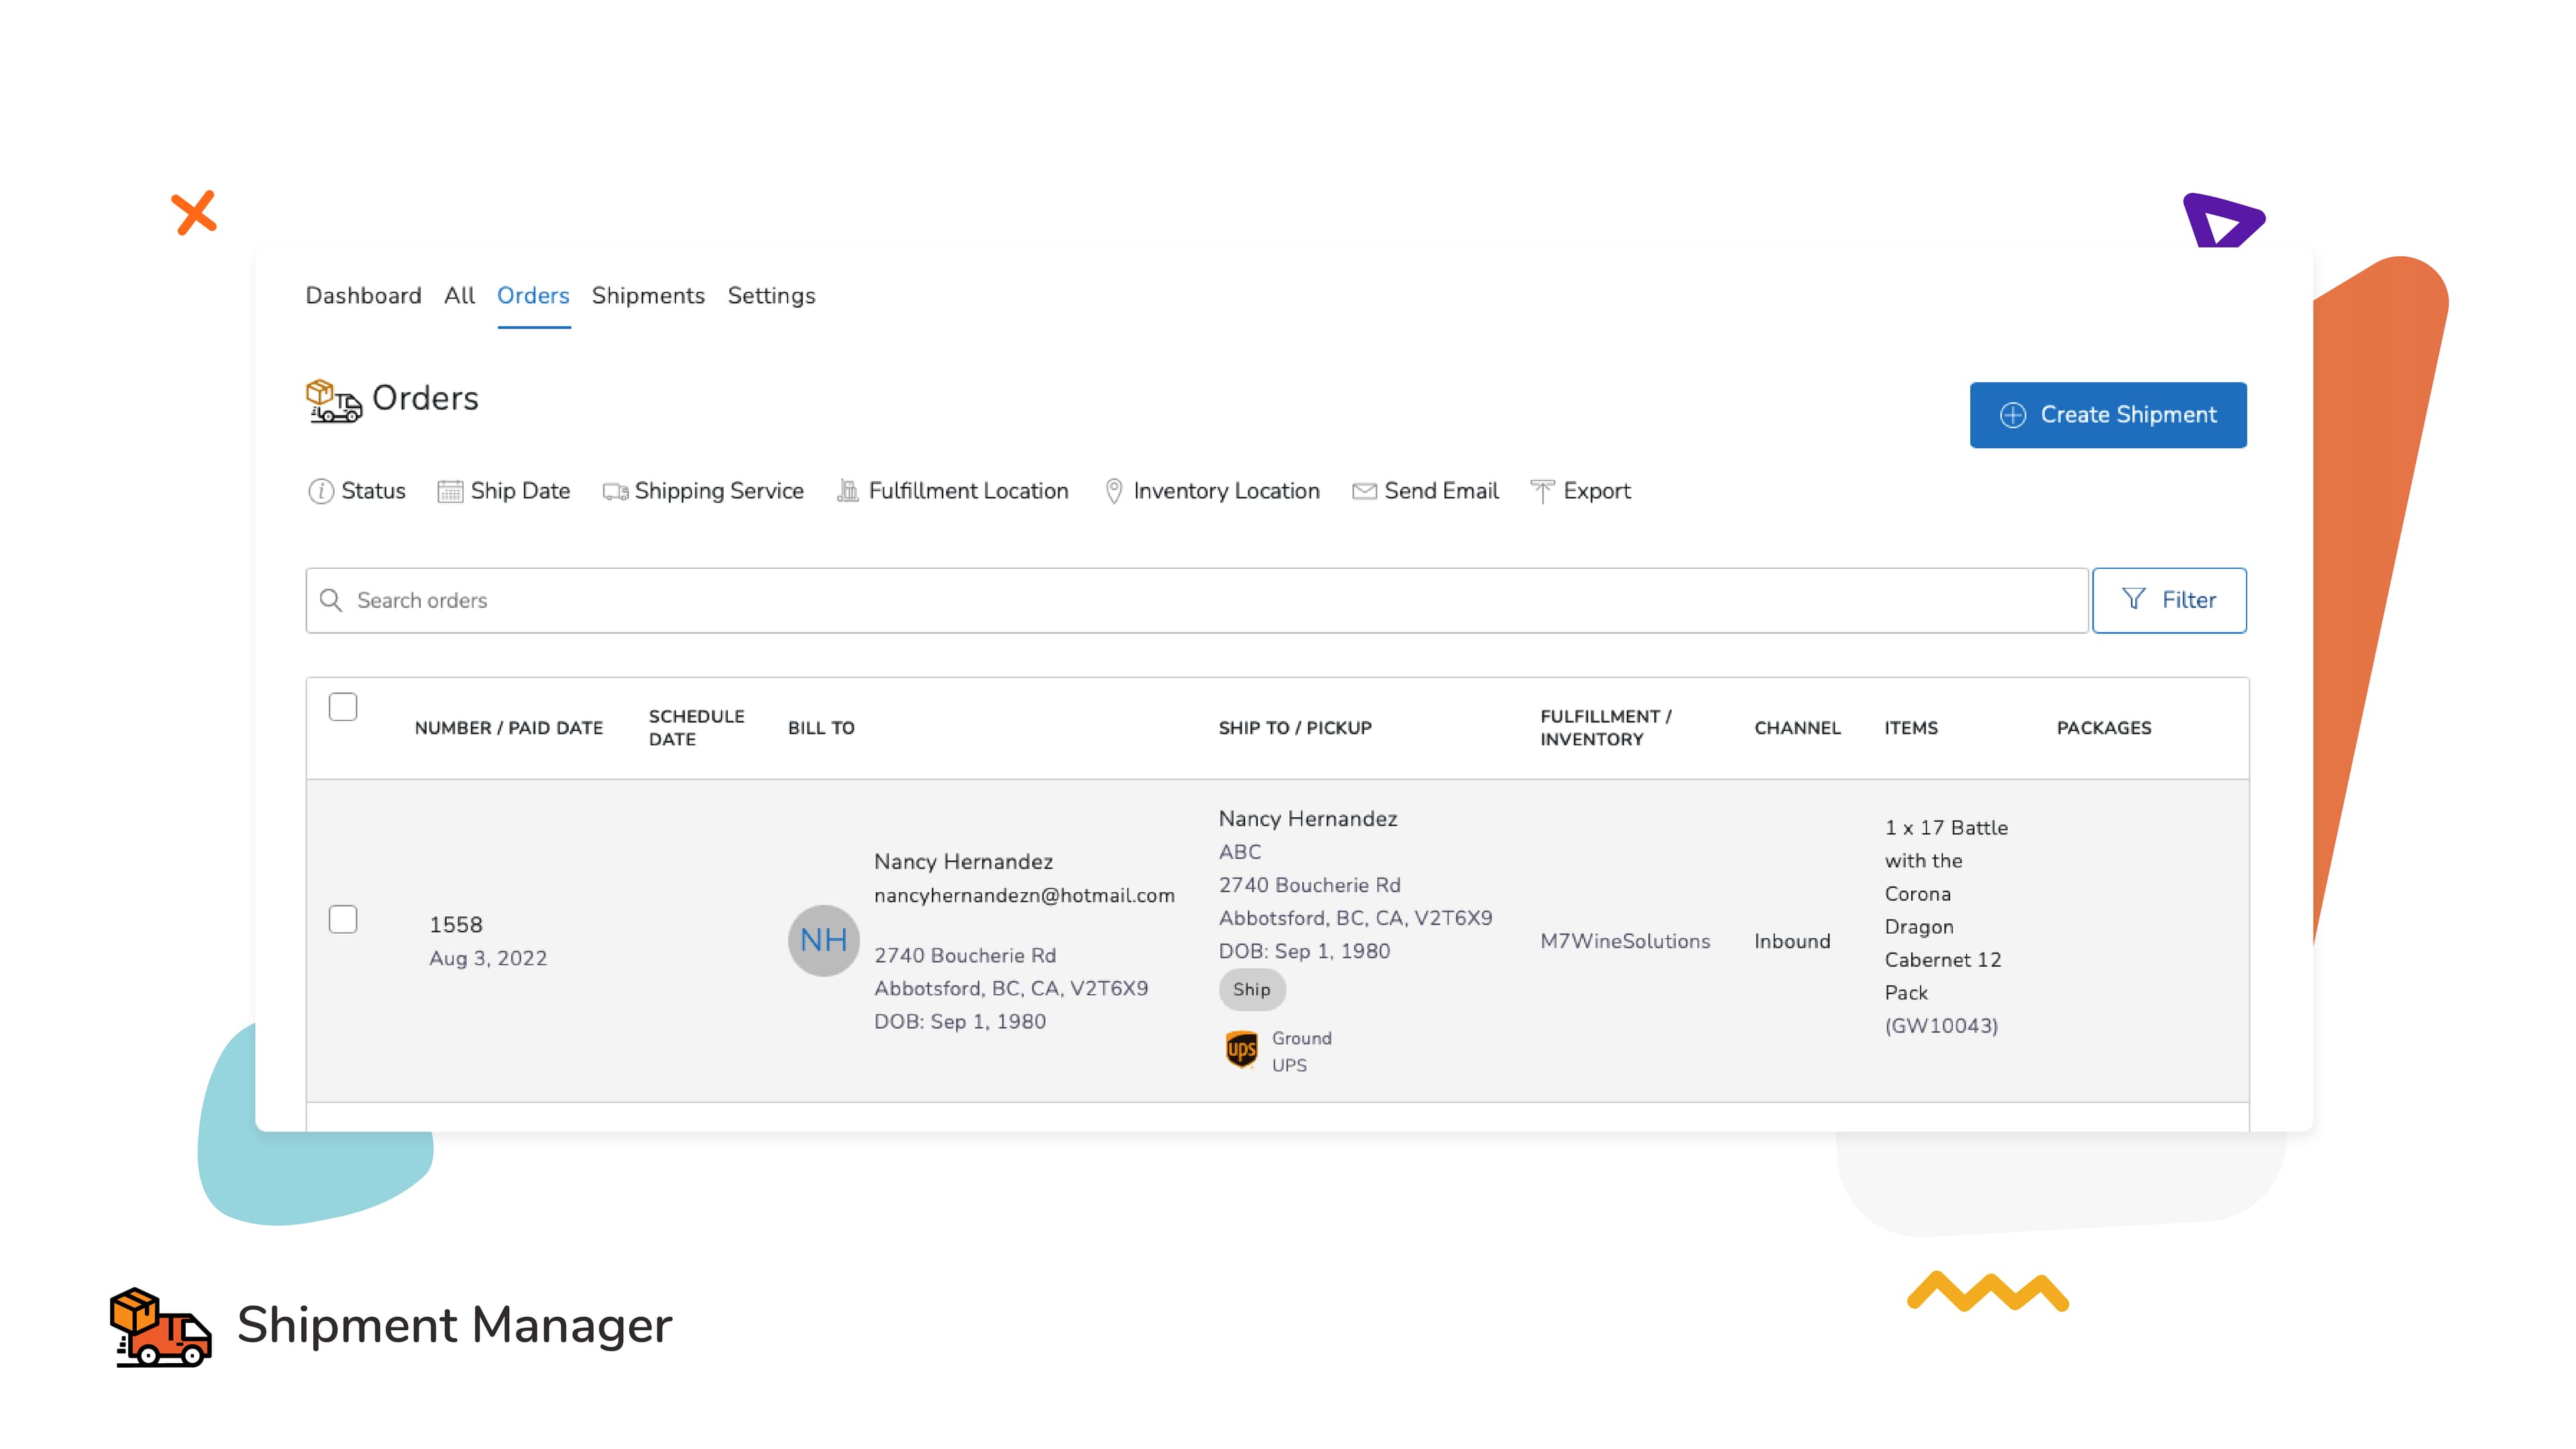This screenshot has width=2576, height=1449.
Task: Click the plus icon in Create Shipment
Action: (2013, 415)
